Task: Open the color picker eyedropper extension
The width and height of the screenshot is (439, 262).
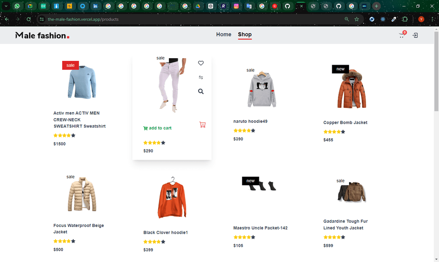Action: [394, 19]
